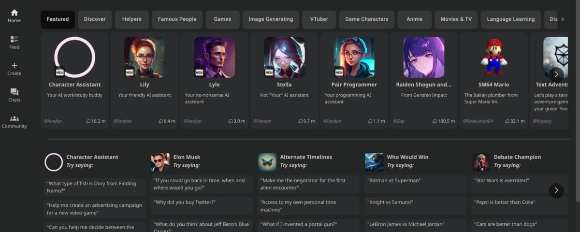Open the Chats icon in sidebar
The image size is (580, 232).
(14, 92)
